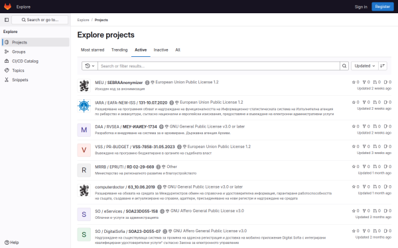Open SEBRAAnonymizer project link

click(125, 83)
